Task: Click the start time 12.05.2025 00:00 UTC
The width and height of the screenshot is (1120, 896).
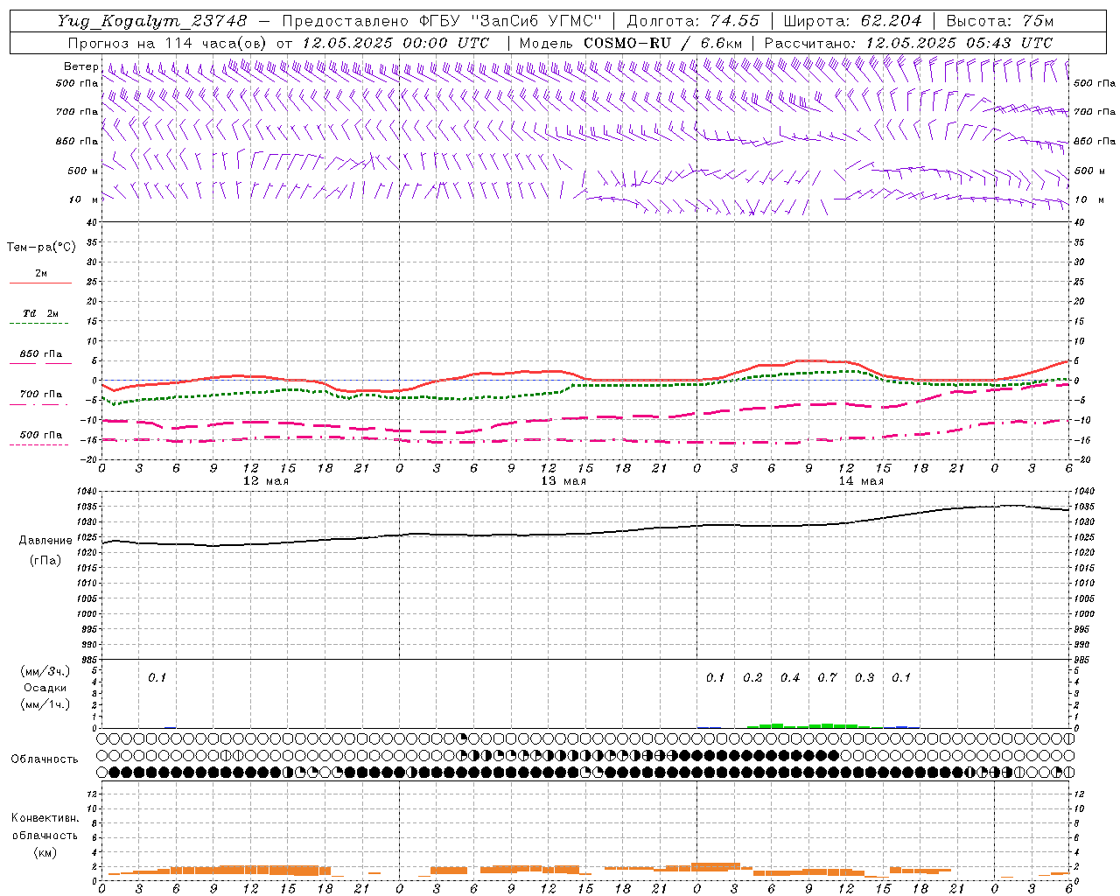Action: 395,43
